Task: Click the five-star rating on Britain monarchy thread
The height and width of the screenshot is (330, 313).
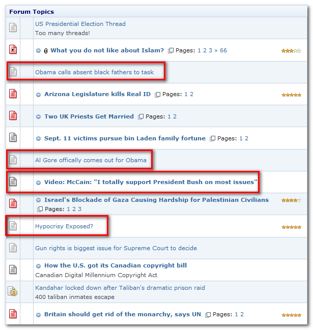Action: [x=291, y=315]
